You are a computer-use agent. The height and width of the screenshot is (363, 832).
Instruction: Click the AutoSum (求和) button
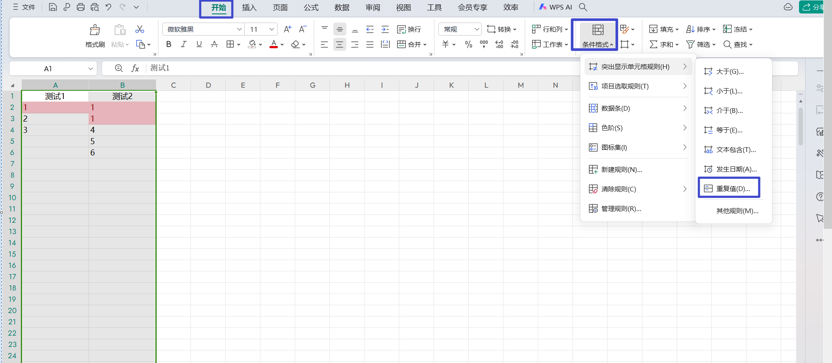point(664,44)
